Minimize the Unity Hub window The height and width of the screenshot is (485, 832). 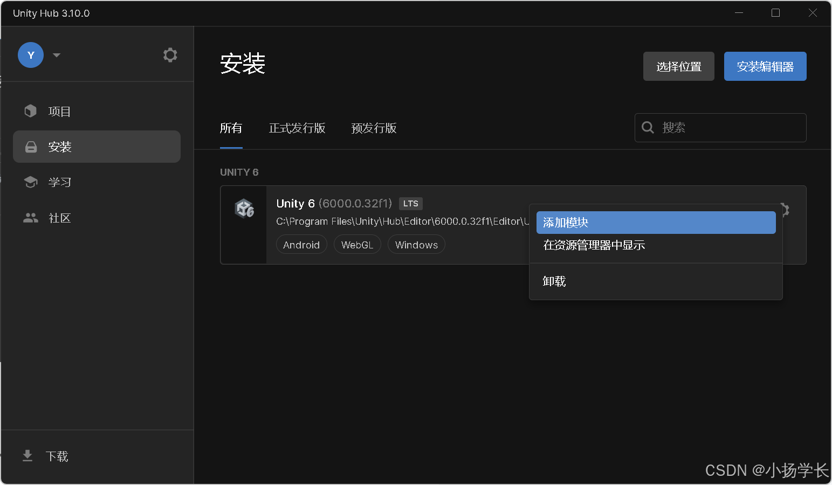click(739, 13)
